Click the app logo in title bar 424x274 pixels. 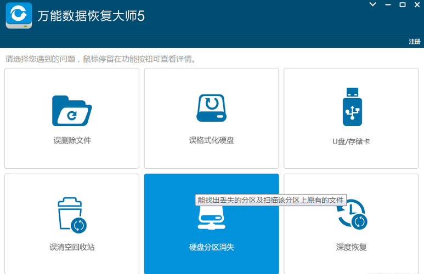point(19,16)
